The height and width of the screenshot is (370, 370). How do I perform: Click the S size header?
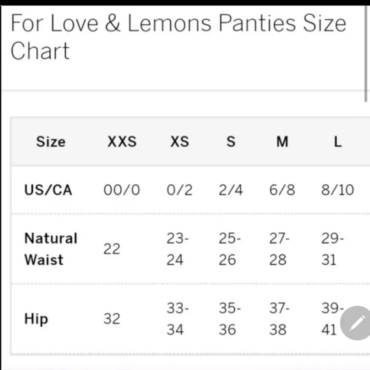231,142
